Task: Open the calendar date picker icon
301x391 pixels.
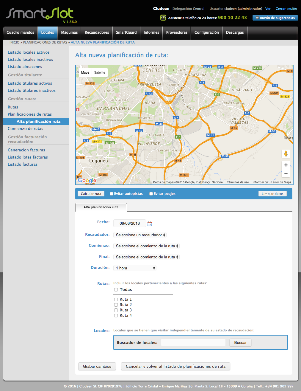Action: [150, 224]
